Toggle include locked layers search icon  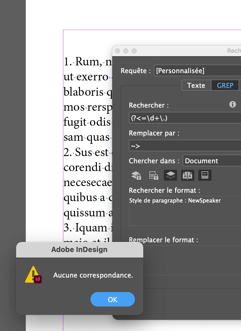(x=136, y=175)
